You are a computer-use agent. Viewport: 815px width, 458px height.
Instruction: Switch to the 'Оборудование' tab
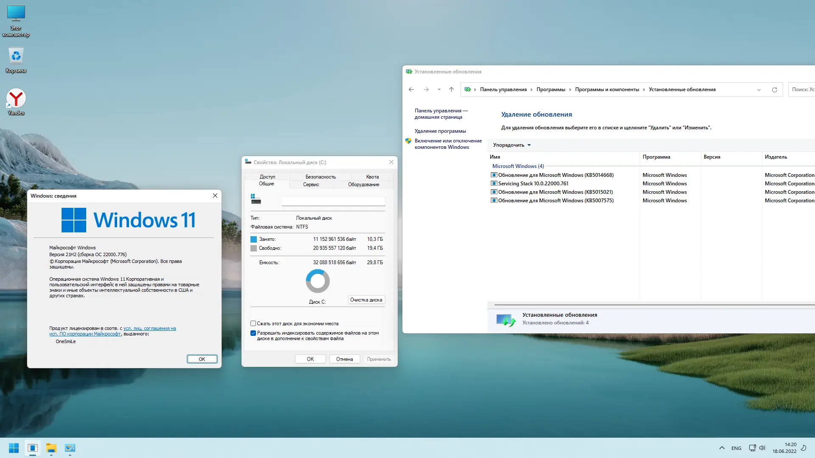point(363,184)
